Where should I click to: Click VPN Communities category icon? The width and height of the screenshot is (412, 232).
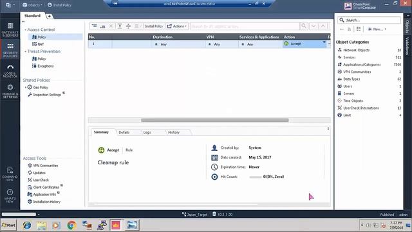coord(339,72)
